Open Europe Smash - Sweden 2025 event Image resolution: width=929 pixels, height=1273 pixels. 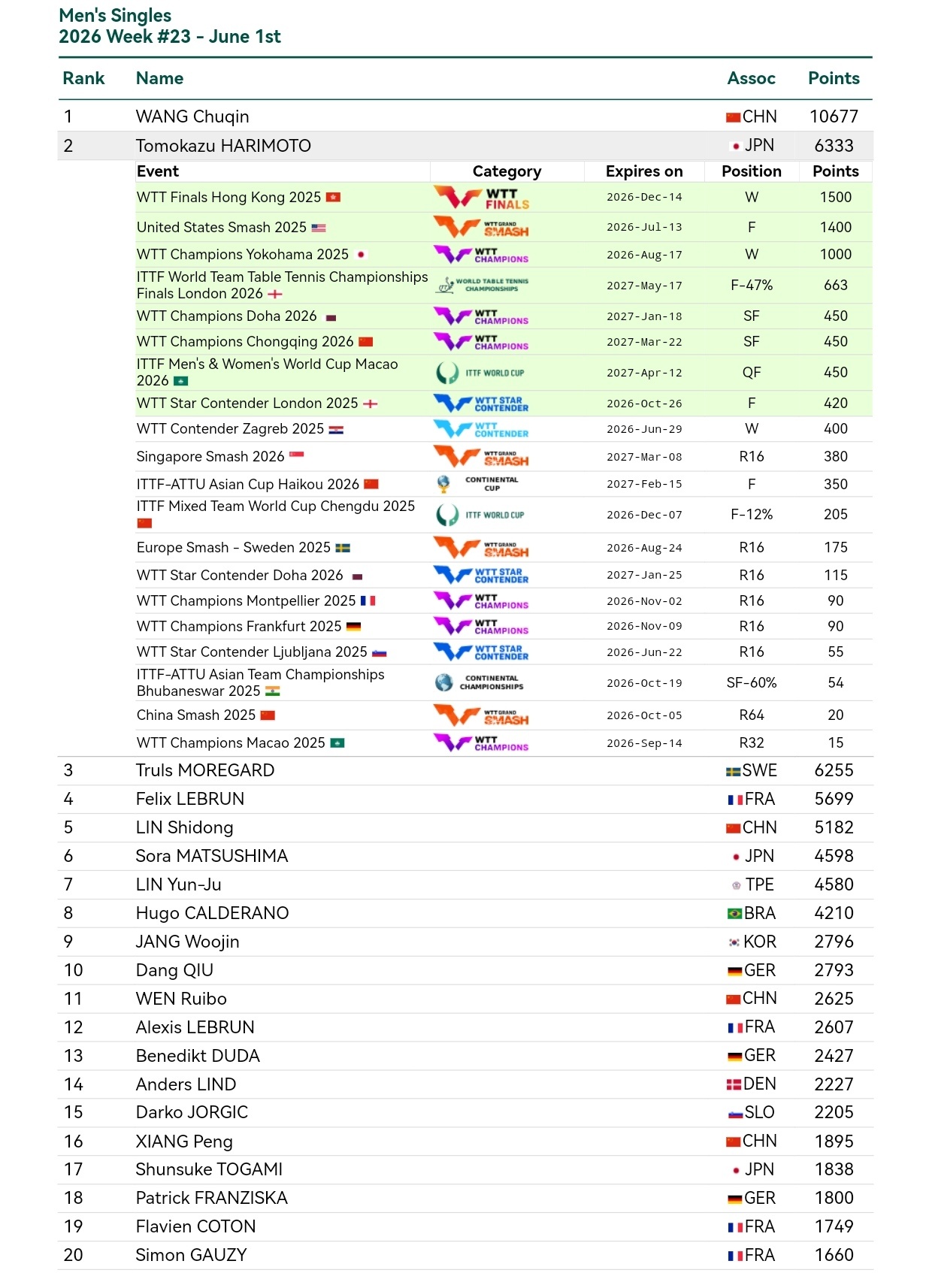pos(234,548)
